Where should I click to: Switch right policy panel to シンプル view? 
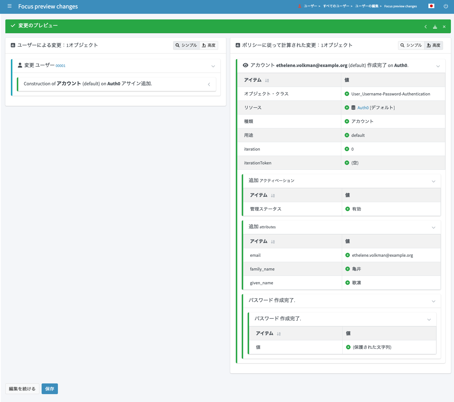[x=411, y=45]
